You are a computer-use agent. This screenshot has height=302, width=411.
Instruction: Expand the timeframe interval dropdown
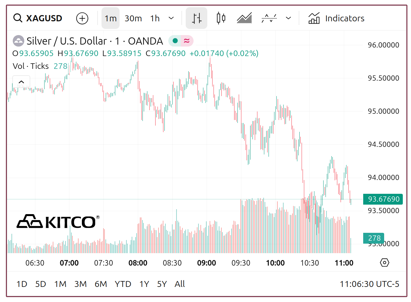171,18
